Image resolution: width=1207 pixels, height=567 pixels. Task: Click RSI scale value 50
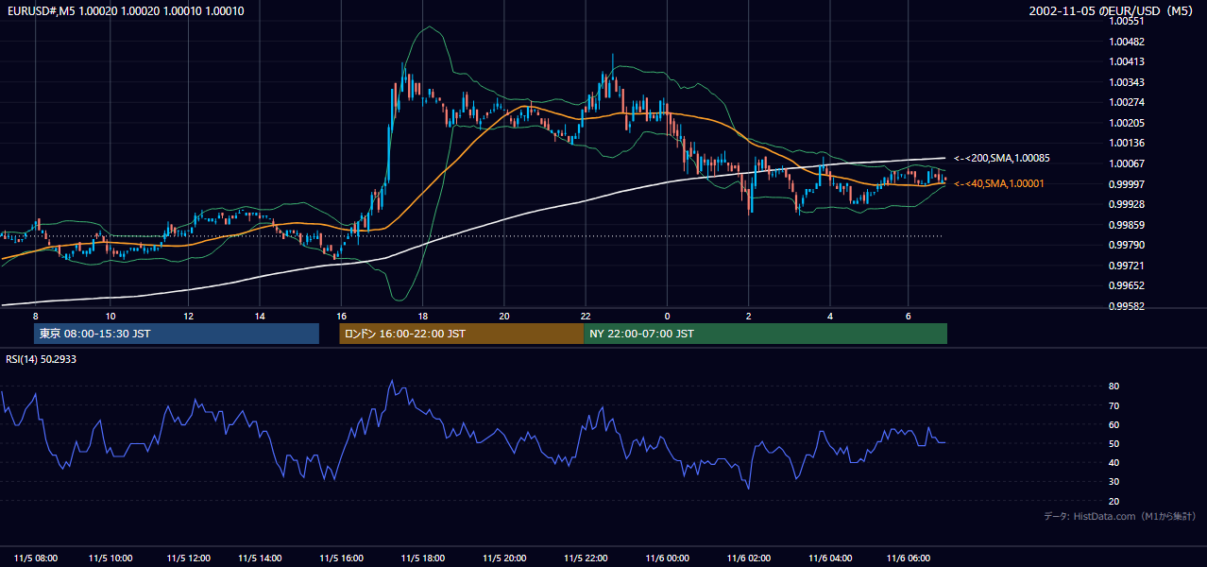1114,443
